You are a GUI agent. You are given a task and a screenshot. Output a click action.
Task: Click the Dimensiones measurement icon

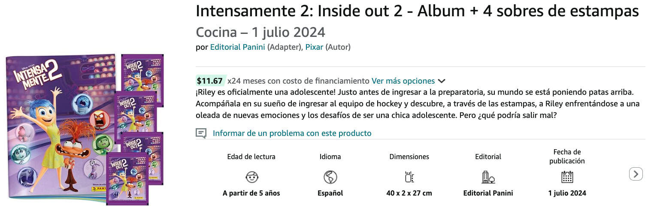(409, 177)
